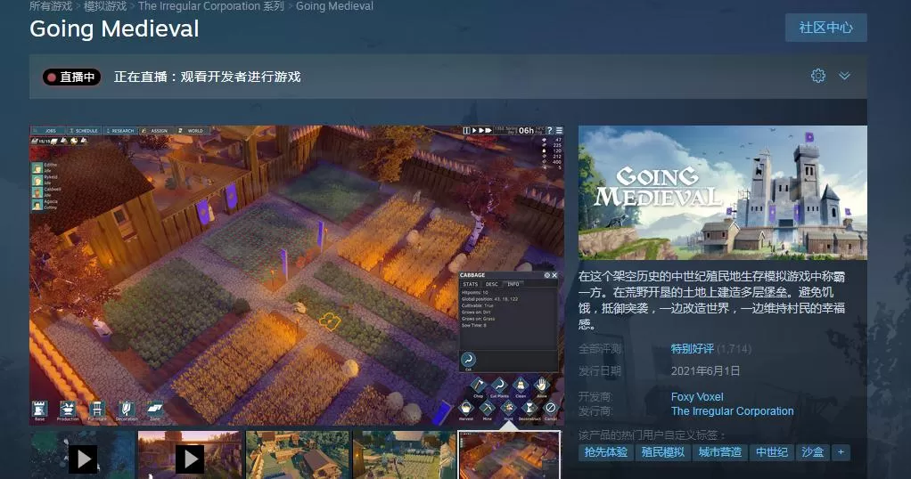Click the 开发商 label
Screen dimensions: 911x479
tap(595, 396)
